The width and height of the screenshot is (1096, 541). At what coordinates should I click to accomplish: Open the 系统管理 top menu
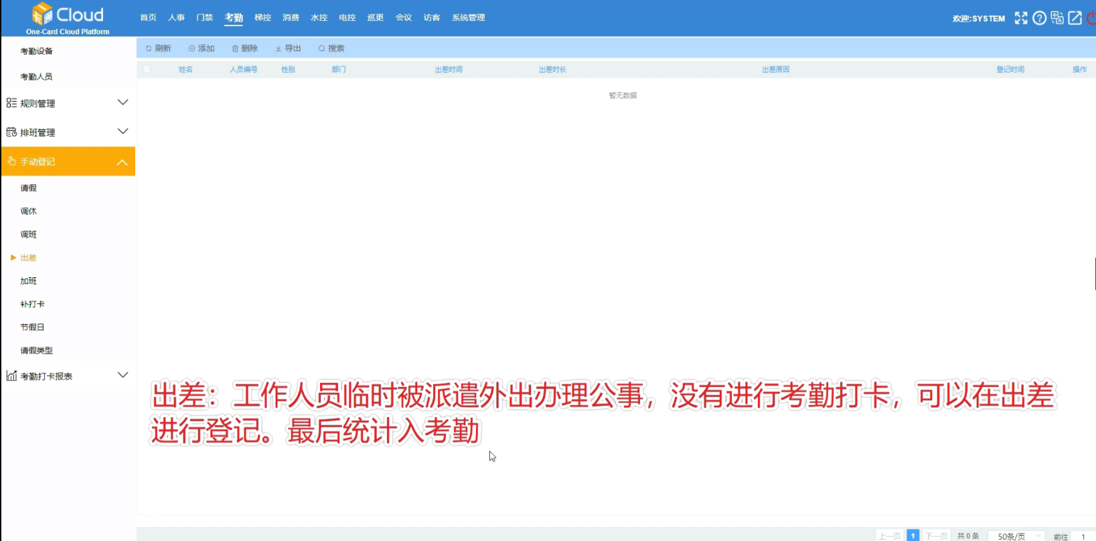[x=468, y=17]
